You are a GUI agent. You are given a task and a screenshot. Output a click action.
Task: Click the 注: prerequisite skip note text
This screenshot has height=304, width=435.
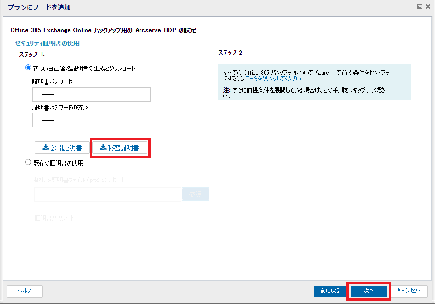304,93
